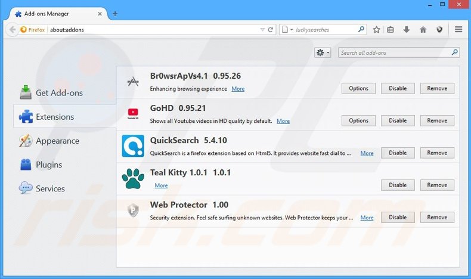Image resolution: width=471 pixels, height=279 pixels.
Task: Open the Appearance category
Action: pos(64,141)
